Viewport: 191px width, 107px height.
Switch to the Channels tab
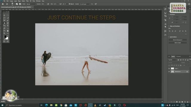[x=178, y=56]
